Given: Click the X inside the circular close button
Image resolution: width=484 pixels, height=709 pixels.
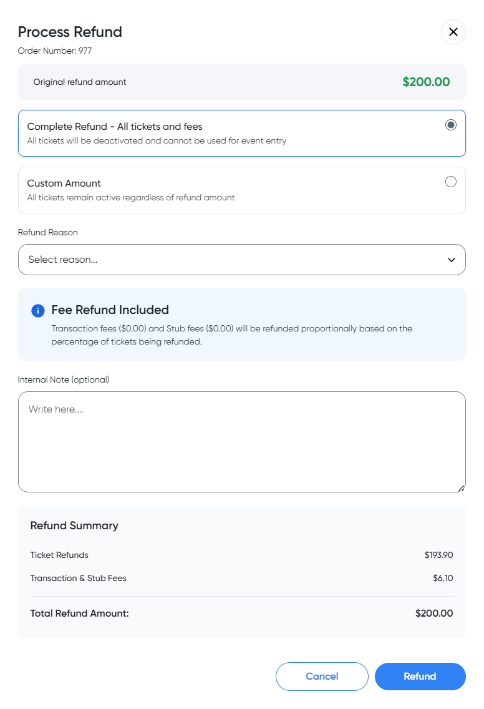Looking at the screenshot, I should point(453,32).
